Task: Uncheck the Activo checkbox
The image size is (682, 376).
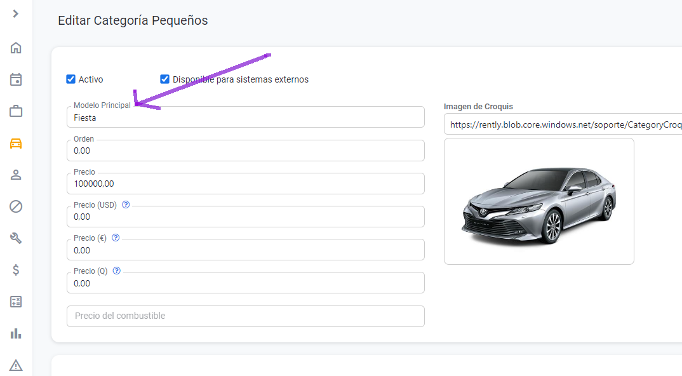Action: point(71,79)
